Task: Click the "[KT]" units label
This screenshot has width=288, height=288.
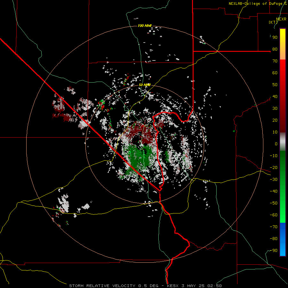Action: tap(273, 22)
